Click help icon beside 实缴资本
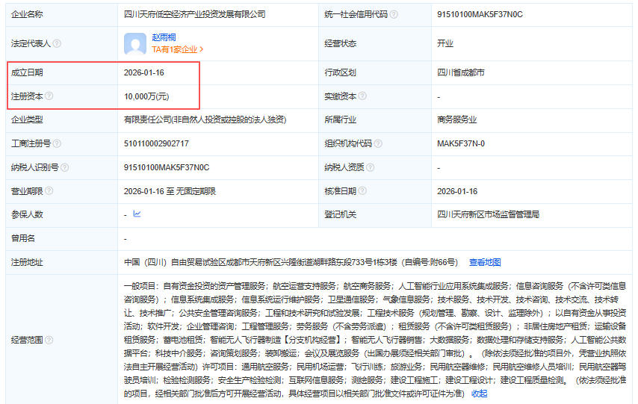This screenshot has height=404, width=638. point(362,96)
